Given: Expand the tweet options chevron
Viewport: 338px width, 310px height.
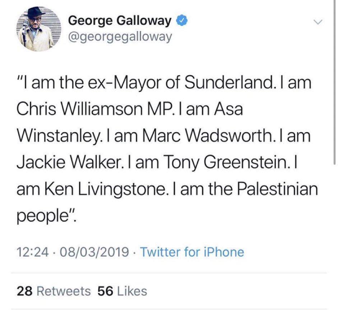Looking at the screenshot, I should point(317,22).
